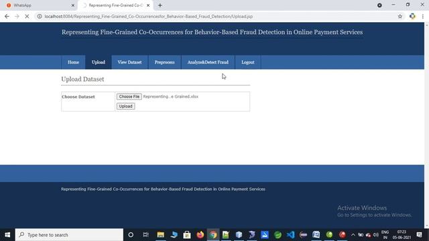Open File Explorer from taskbar
Screen dimensions: 429x241
pyautogui.click(x=161, y=235)
